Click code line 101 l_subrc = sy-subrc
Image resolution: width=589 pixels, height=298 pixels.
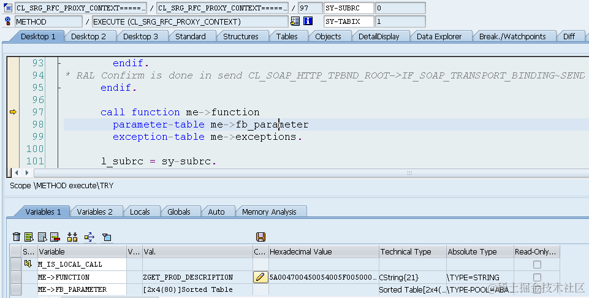[x=159, y=162]
